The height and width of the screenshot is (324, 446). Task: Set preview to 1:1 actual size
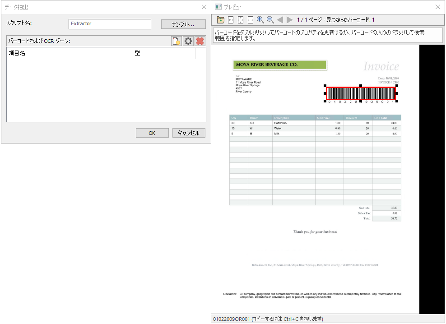[231, 19]
